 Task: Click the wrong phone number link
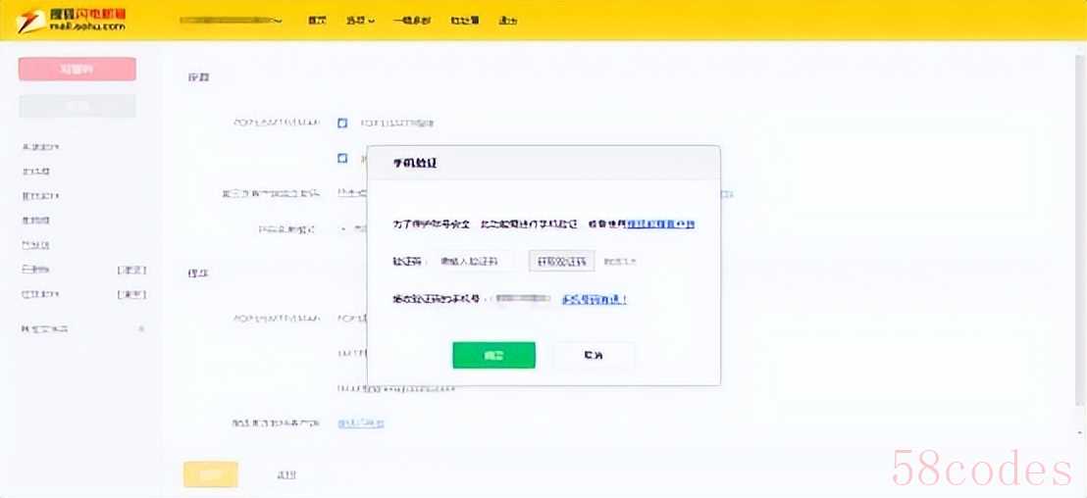click(595, 300)
